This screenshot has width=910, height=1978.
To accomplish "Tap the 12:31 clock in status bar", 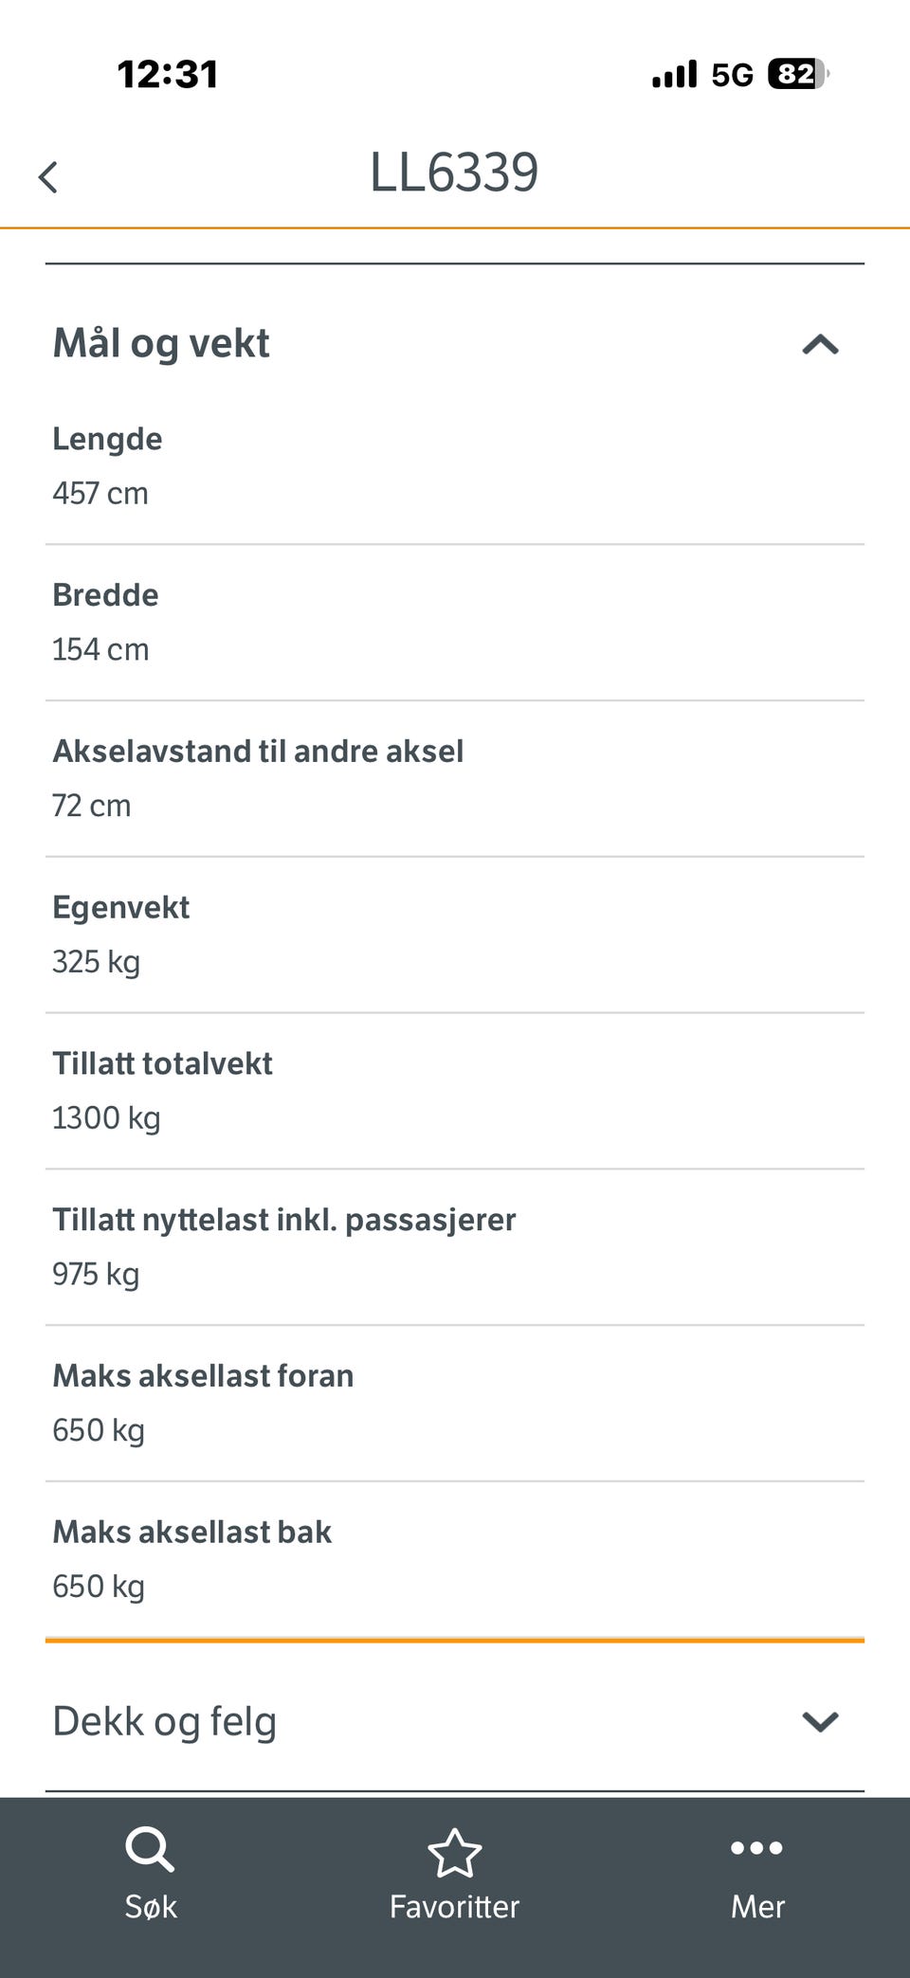I will [x=168, y=74].
